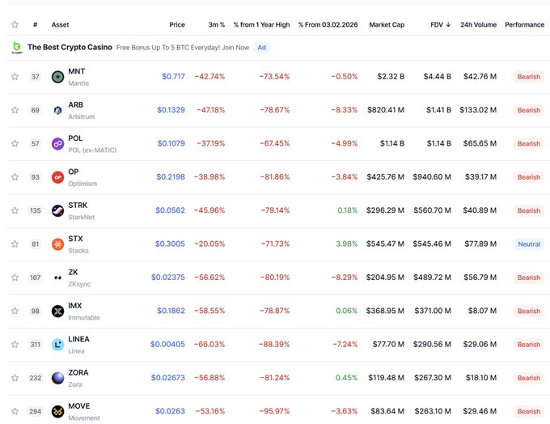
Task: Click the Arbitrum ARB coin logo
Action: point(57,110)
